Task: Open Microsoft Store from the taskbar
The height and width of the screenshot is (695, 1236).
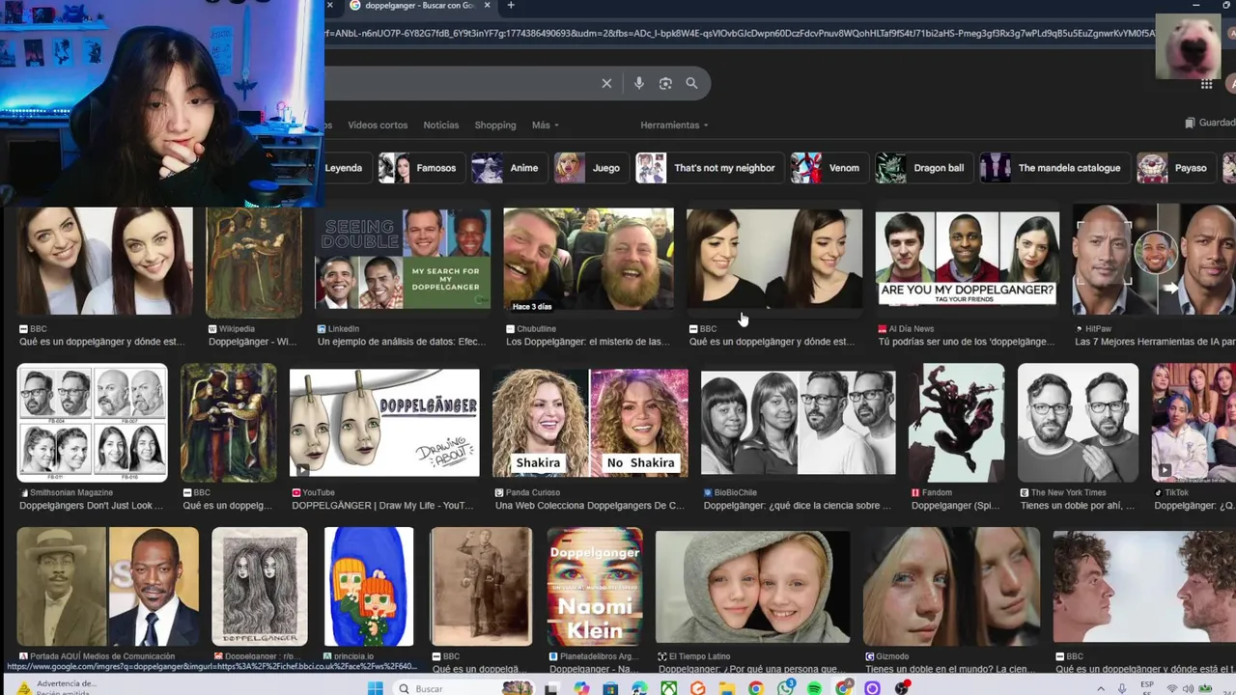Action: point(610,688)
